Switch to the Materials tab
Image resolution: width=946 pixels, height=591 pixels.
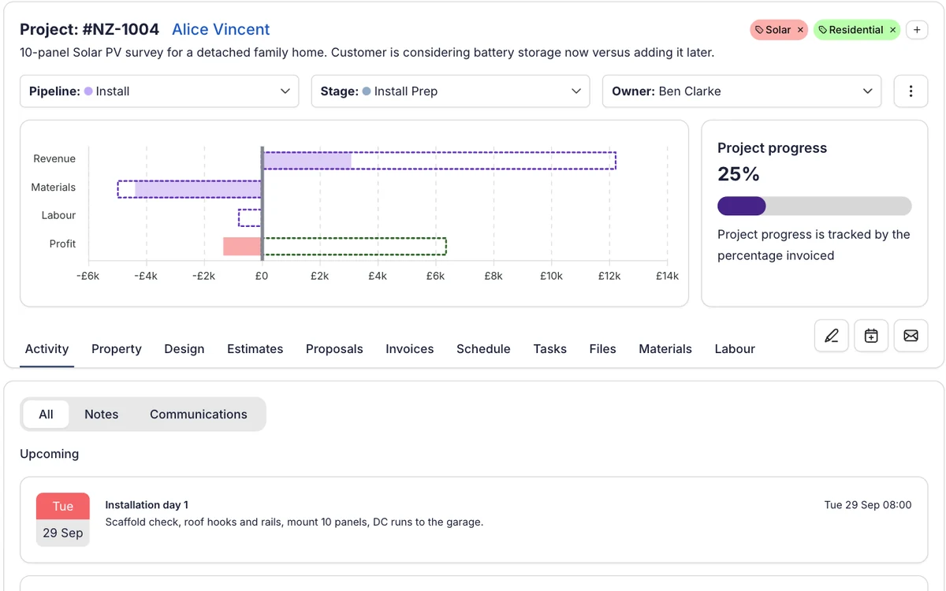coord(665,349)
